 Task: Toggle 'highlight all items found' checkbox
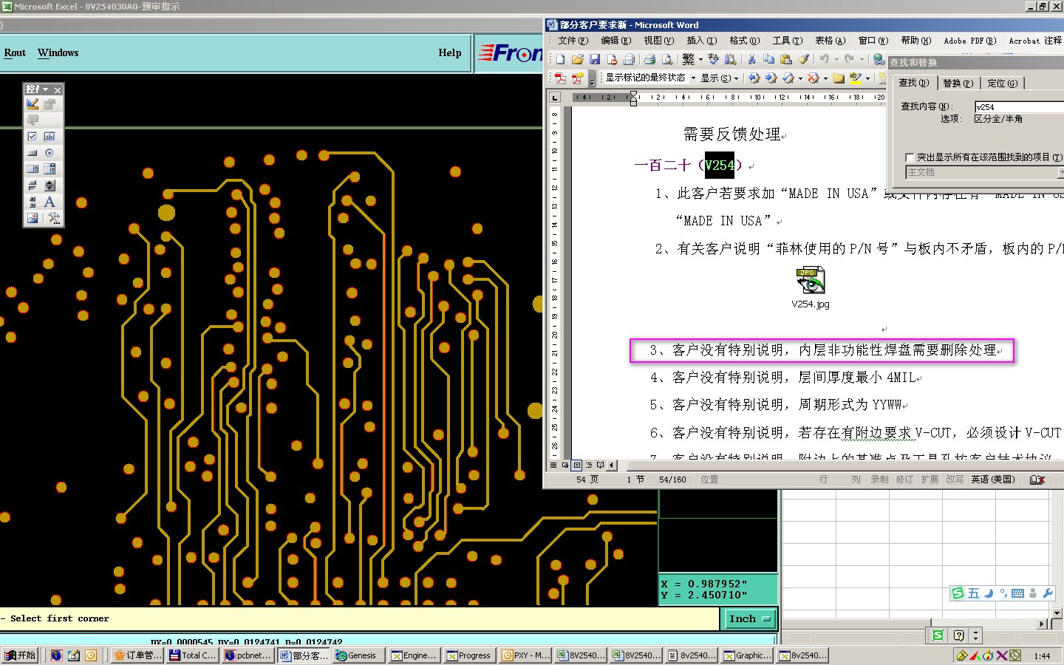tap(910, 157)
